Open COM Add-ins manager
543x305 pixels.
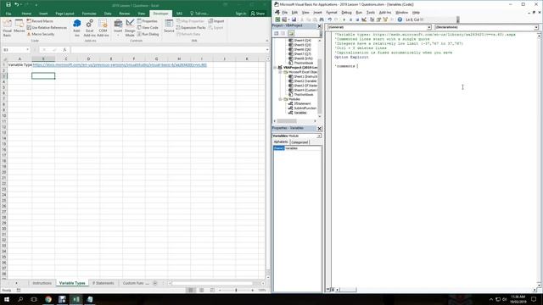pos(103,28)
